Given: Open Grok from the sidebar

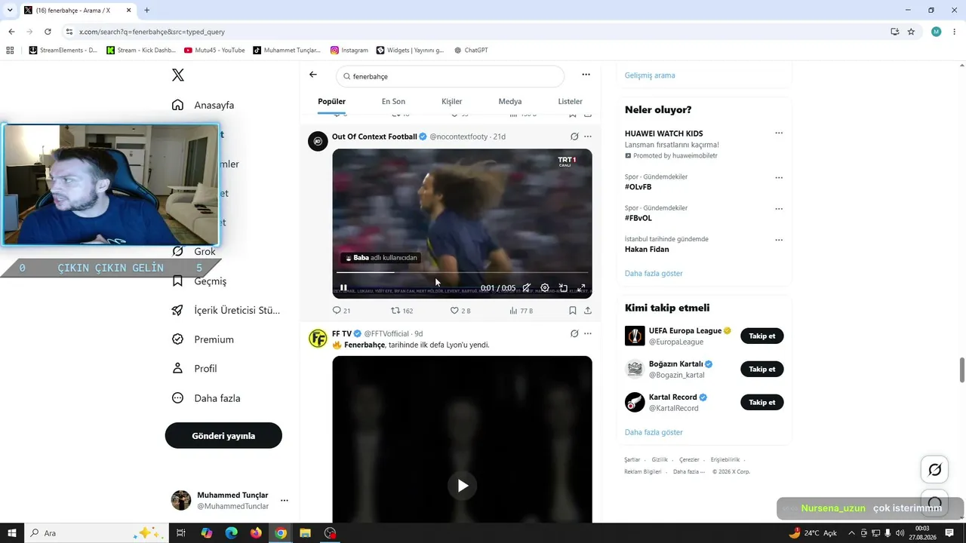Looking at the screenshot, I should (194, 251).
